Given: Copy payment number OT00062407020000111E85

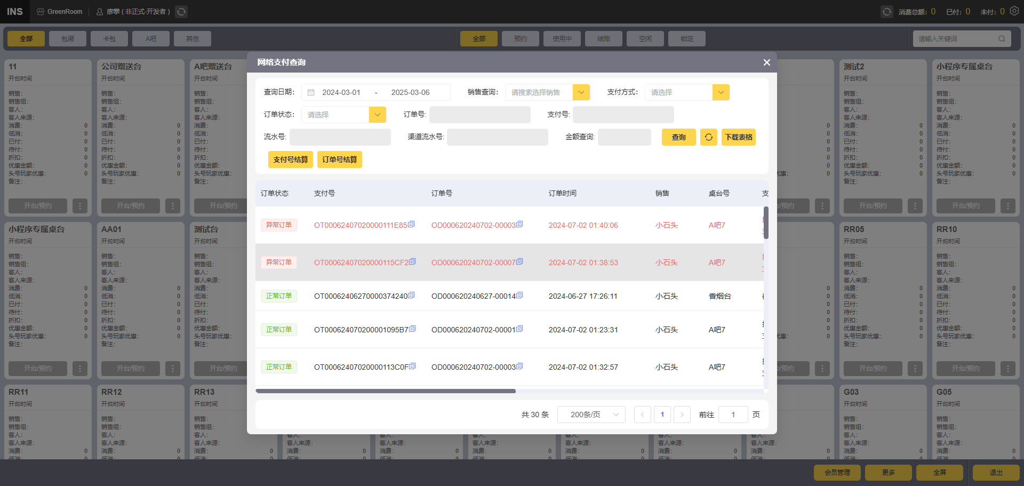Looking at the screenshot, I should (412, 225).
